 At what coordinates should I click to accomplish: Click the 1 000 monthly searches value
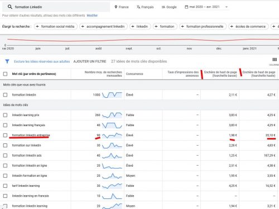[x=97, y=95]
